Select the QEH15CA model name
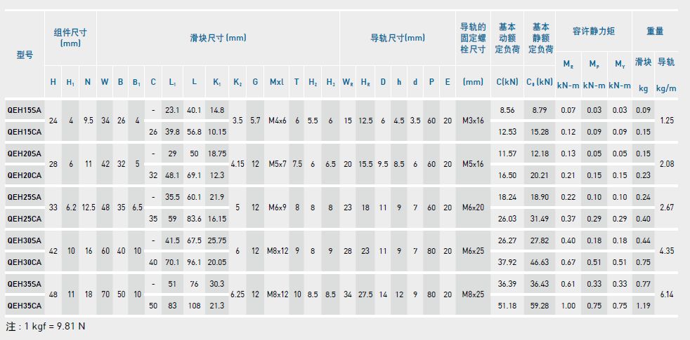 point(24,131)
